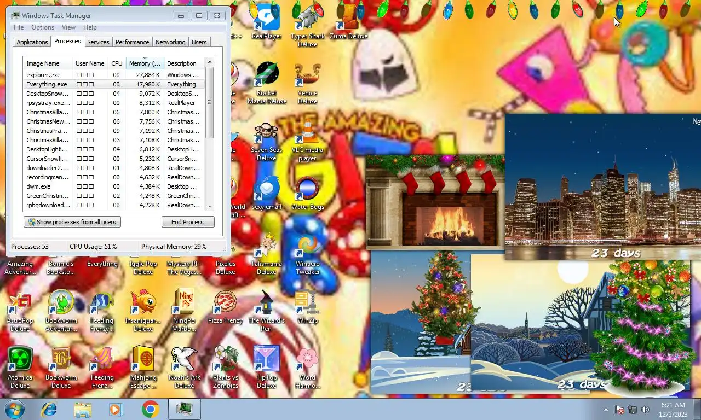This screenshot has height=420, width=701.
Task: Select the TipTop Deluxe icon
Action: pyautogui.click(x=266, y=367)
